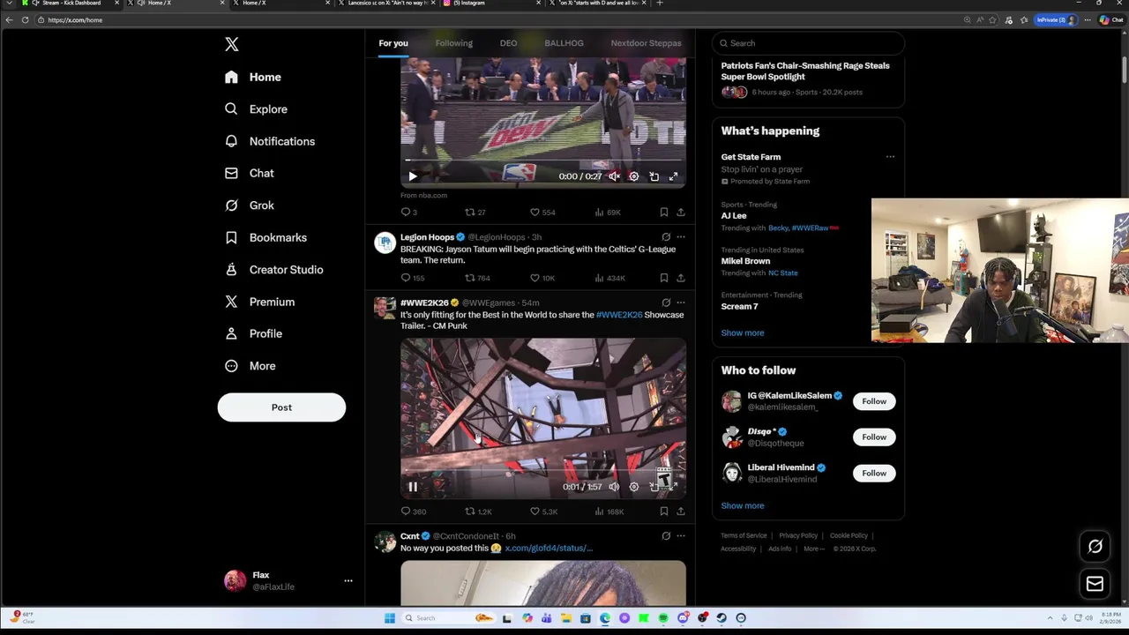1129x635 pixels.
Task: Reply to the nba.com video post
Action: (x=408, y=213)
